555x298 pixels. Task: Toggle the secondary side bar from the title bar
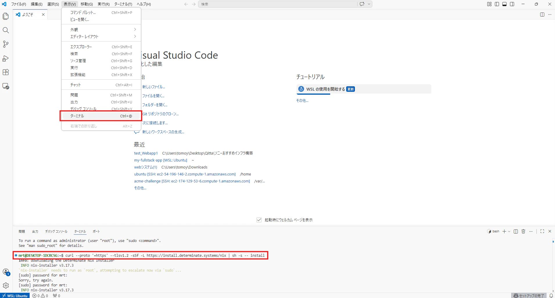coord(512,4)
